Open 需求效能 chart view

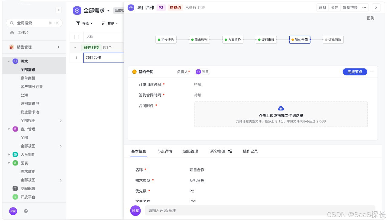28,171
